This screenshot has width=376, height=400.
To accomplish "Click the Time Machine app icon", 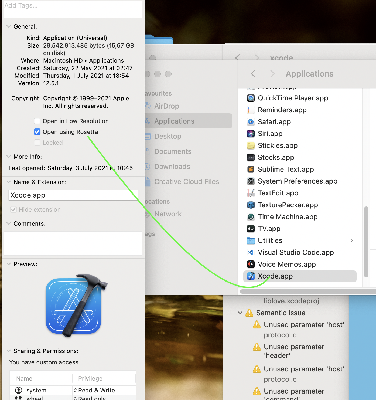I will click(x=251, y=217).
